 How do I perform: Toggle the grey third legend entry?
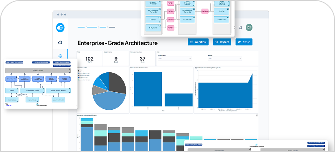(x=84, y=75)
